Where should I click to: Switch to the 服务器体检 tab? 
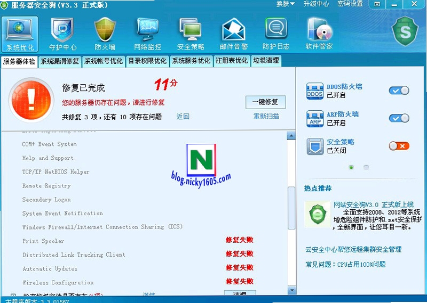19,61
